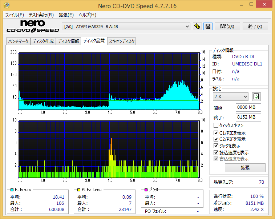Close the Nero CD-DVD Speed window
275x219 pixels.
point(264,4)
